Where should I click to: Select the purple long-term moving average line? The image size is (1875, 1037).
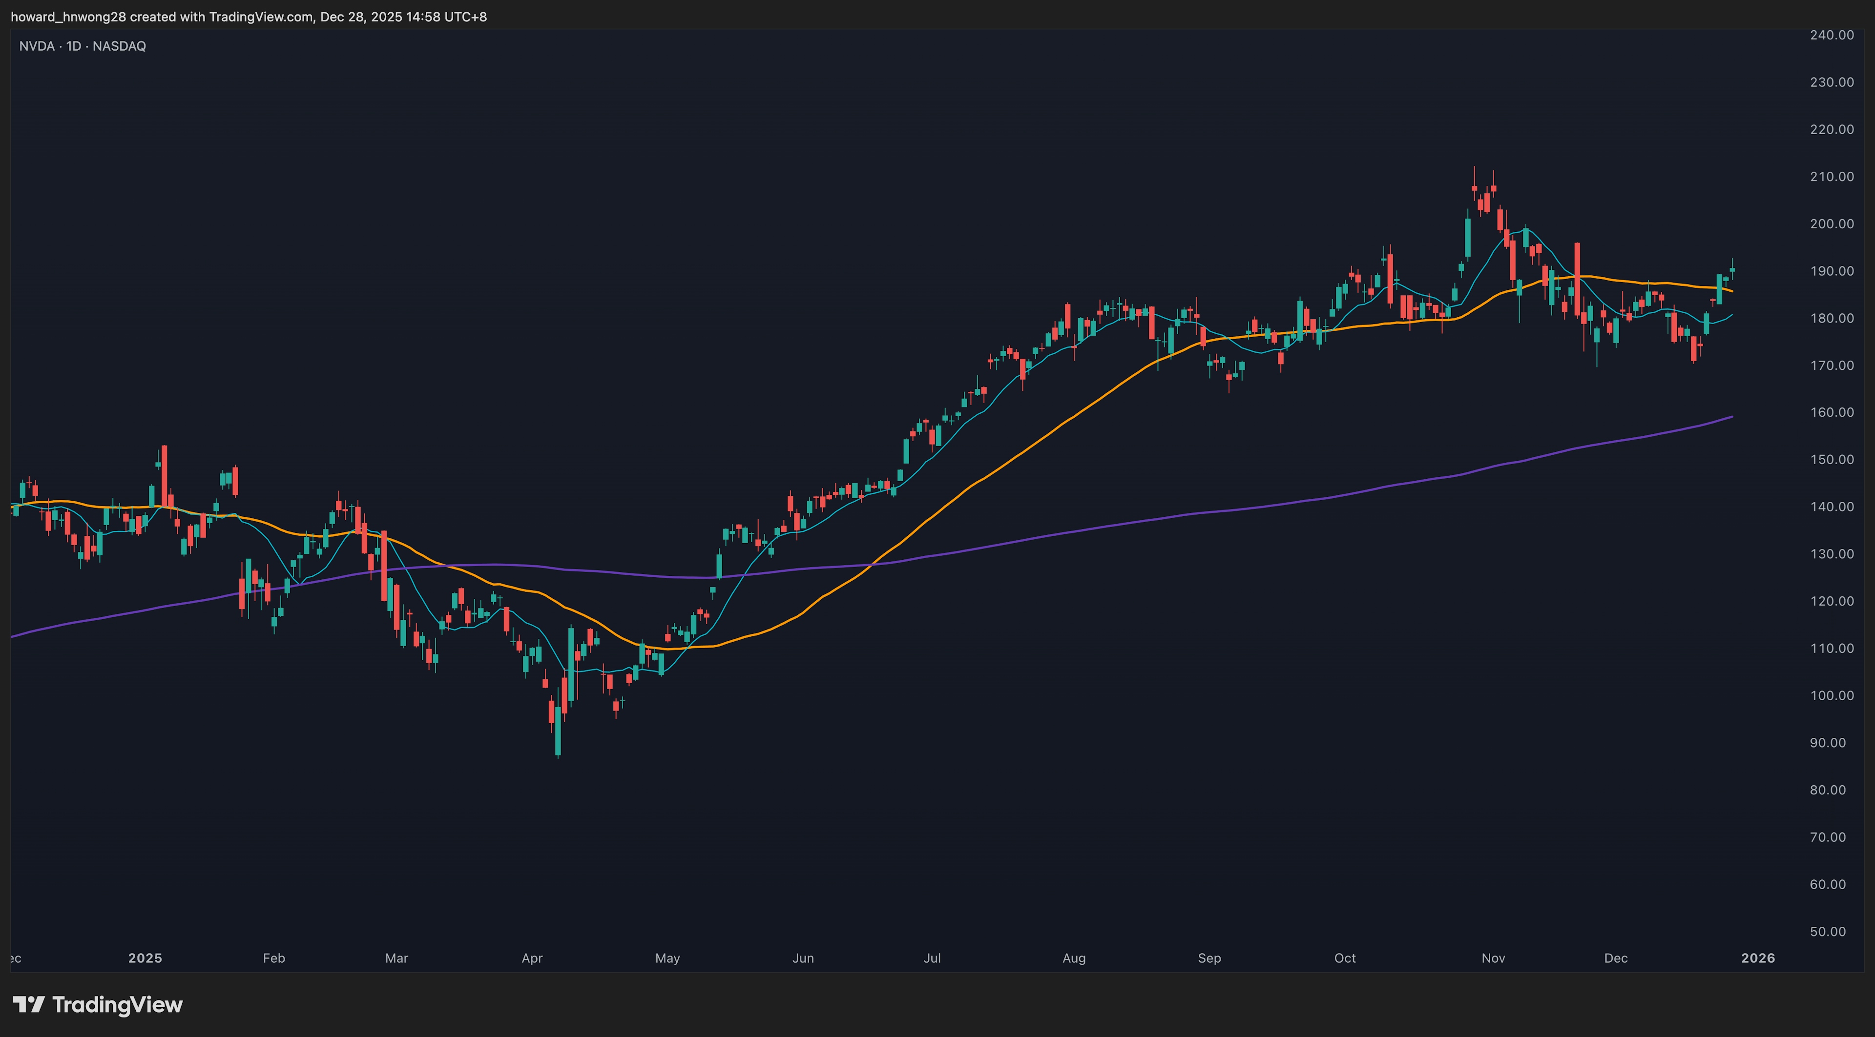coord(1092,529)
